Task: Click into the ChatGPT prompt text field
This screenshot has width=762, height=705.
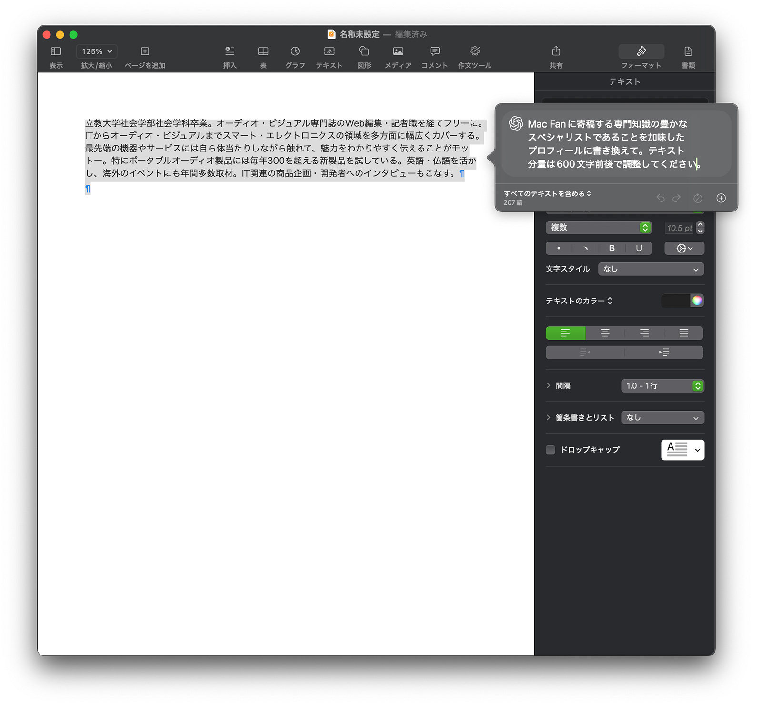Action: [616, 144]
